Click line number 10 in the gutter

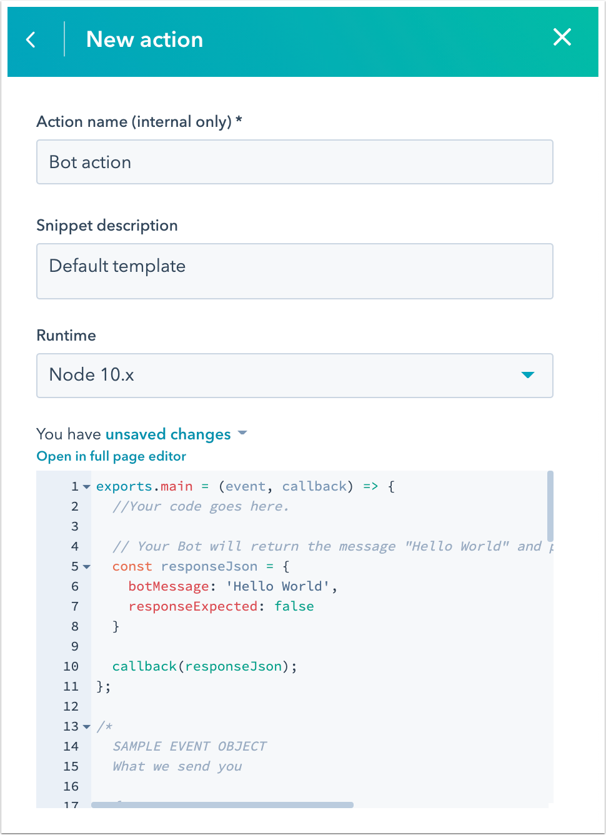(71, 666)
